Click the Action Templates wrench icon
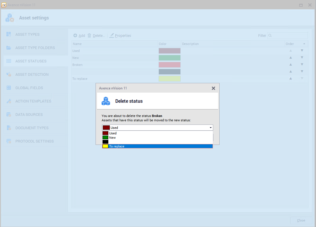The height and width of the screenshot is (227, 316). click(9, 101)
